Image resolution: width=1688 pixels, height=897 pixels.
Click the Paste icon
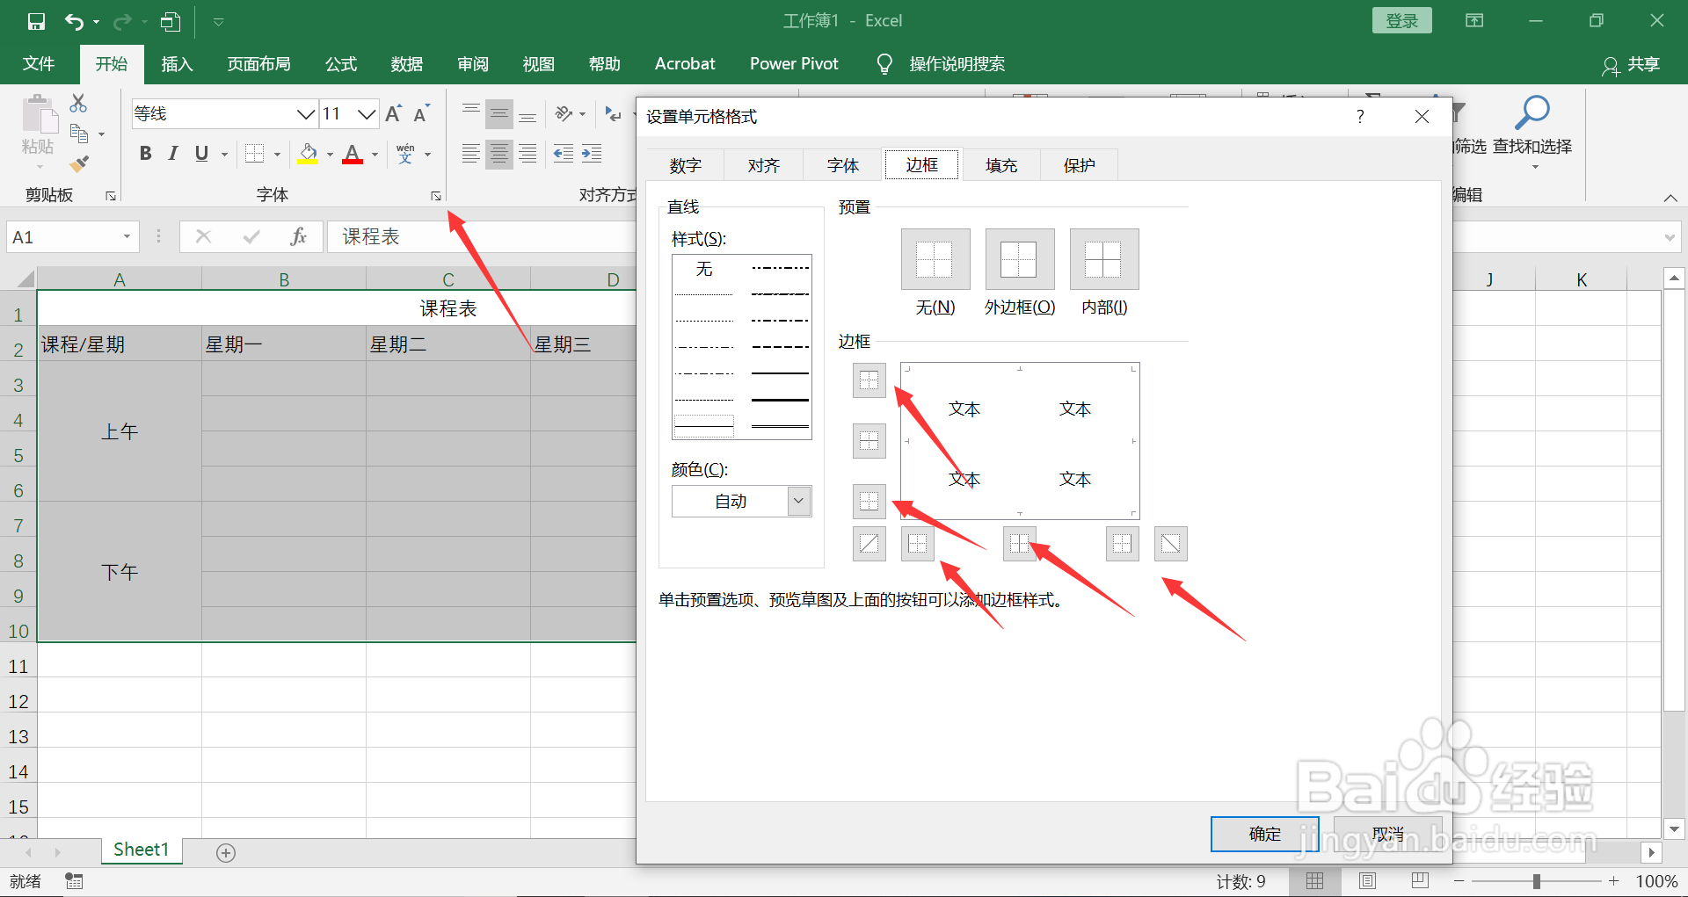pos(39,115)
